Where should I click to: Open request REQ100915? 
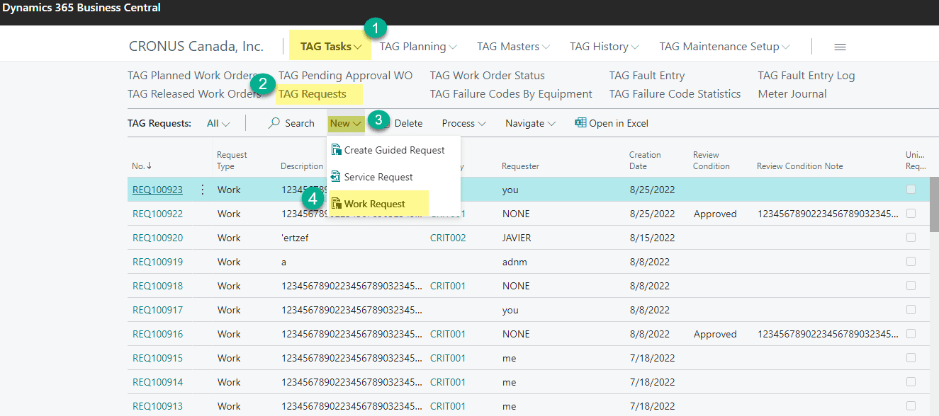157,358
